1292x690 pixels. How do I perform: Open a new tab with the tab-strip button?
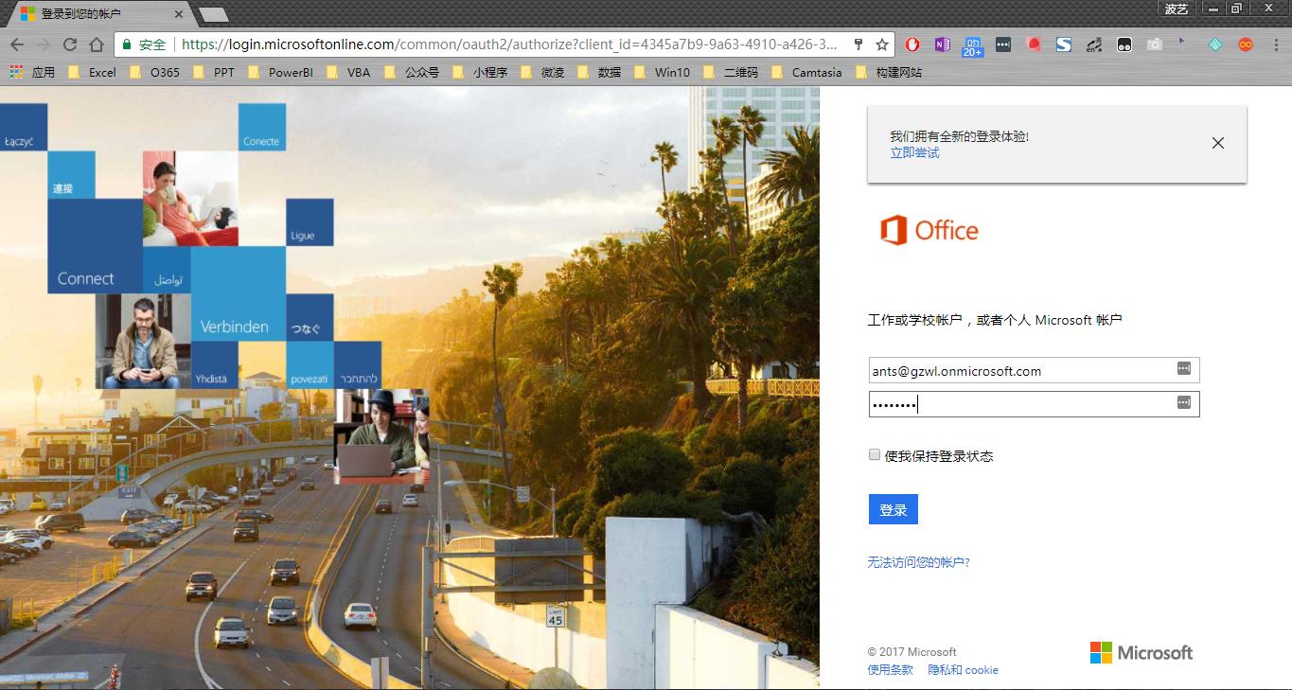pos(214,14)
